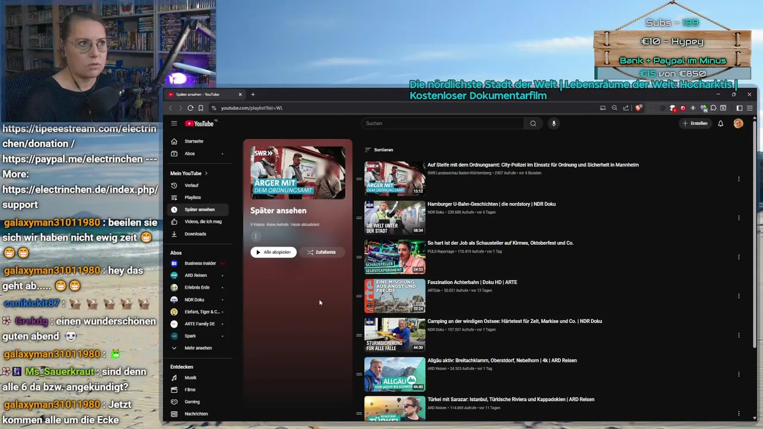Open options for the Allgäu aktiv video

coord(739,374)
